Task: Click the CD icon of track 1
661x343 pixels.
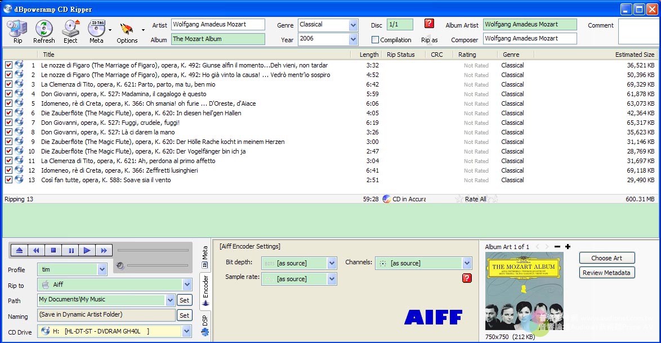Action: coord(19,65)
